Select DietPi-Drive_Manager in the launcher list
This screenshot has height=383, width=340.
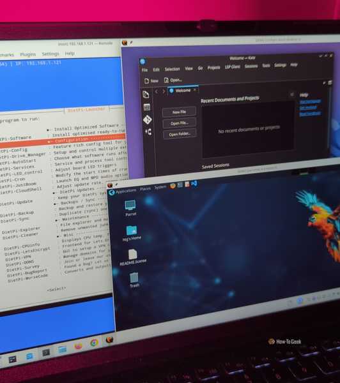click(x=22, y=155)
